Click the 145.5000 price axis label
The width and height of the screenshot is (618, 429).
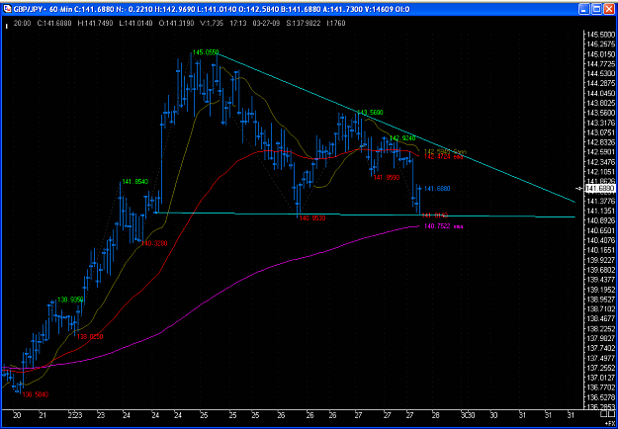[601, 35]
